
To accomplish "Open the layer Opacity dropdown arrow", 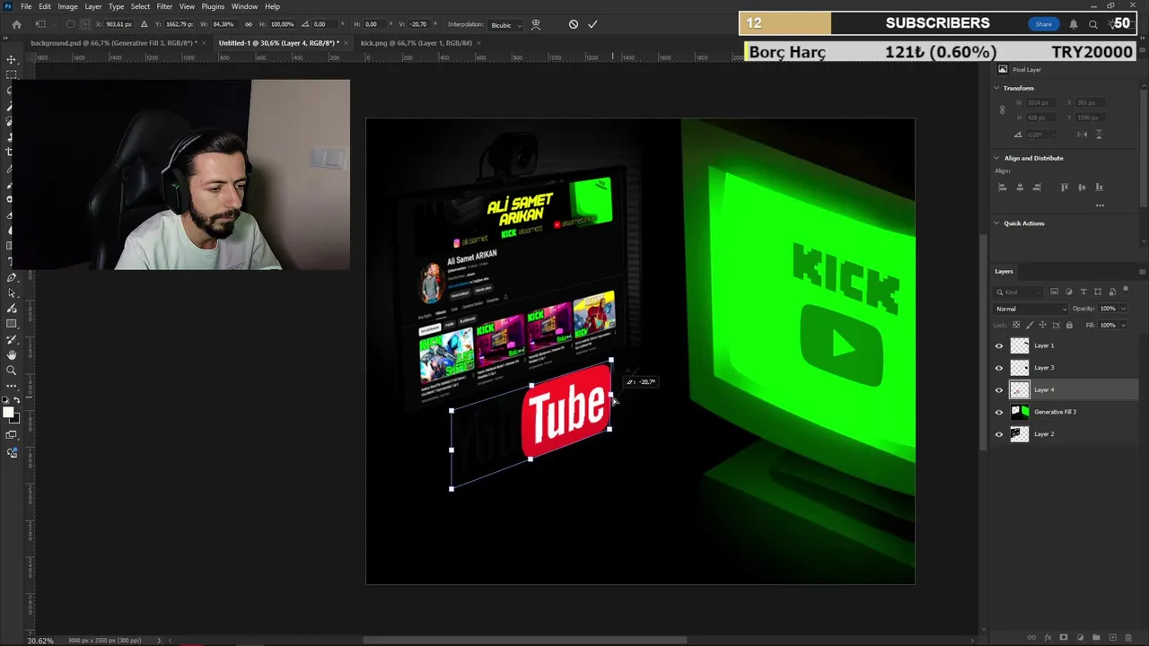I will tap(1123, 309).
